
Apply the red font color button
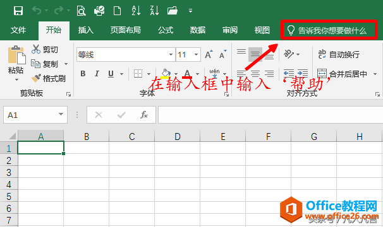pos(187,74)
